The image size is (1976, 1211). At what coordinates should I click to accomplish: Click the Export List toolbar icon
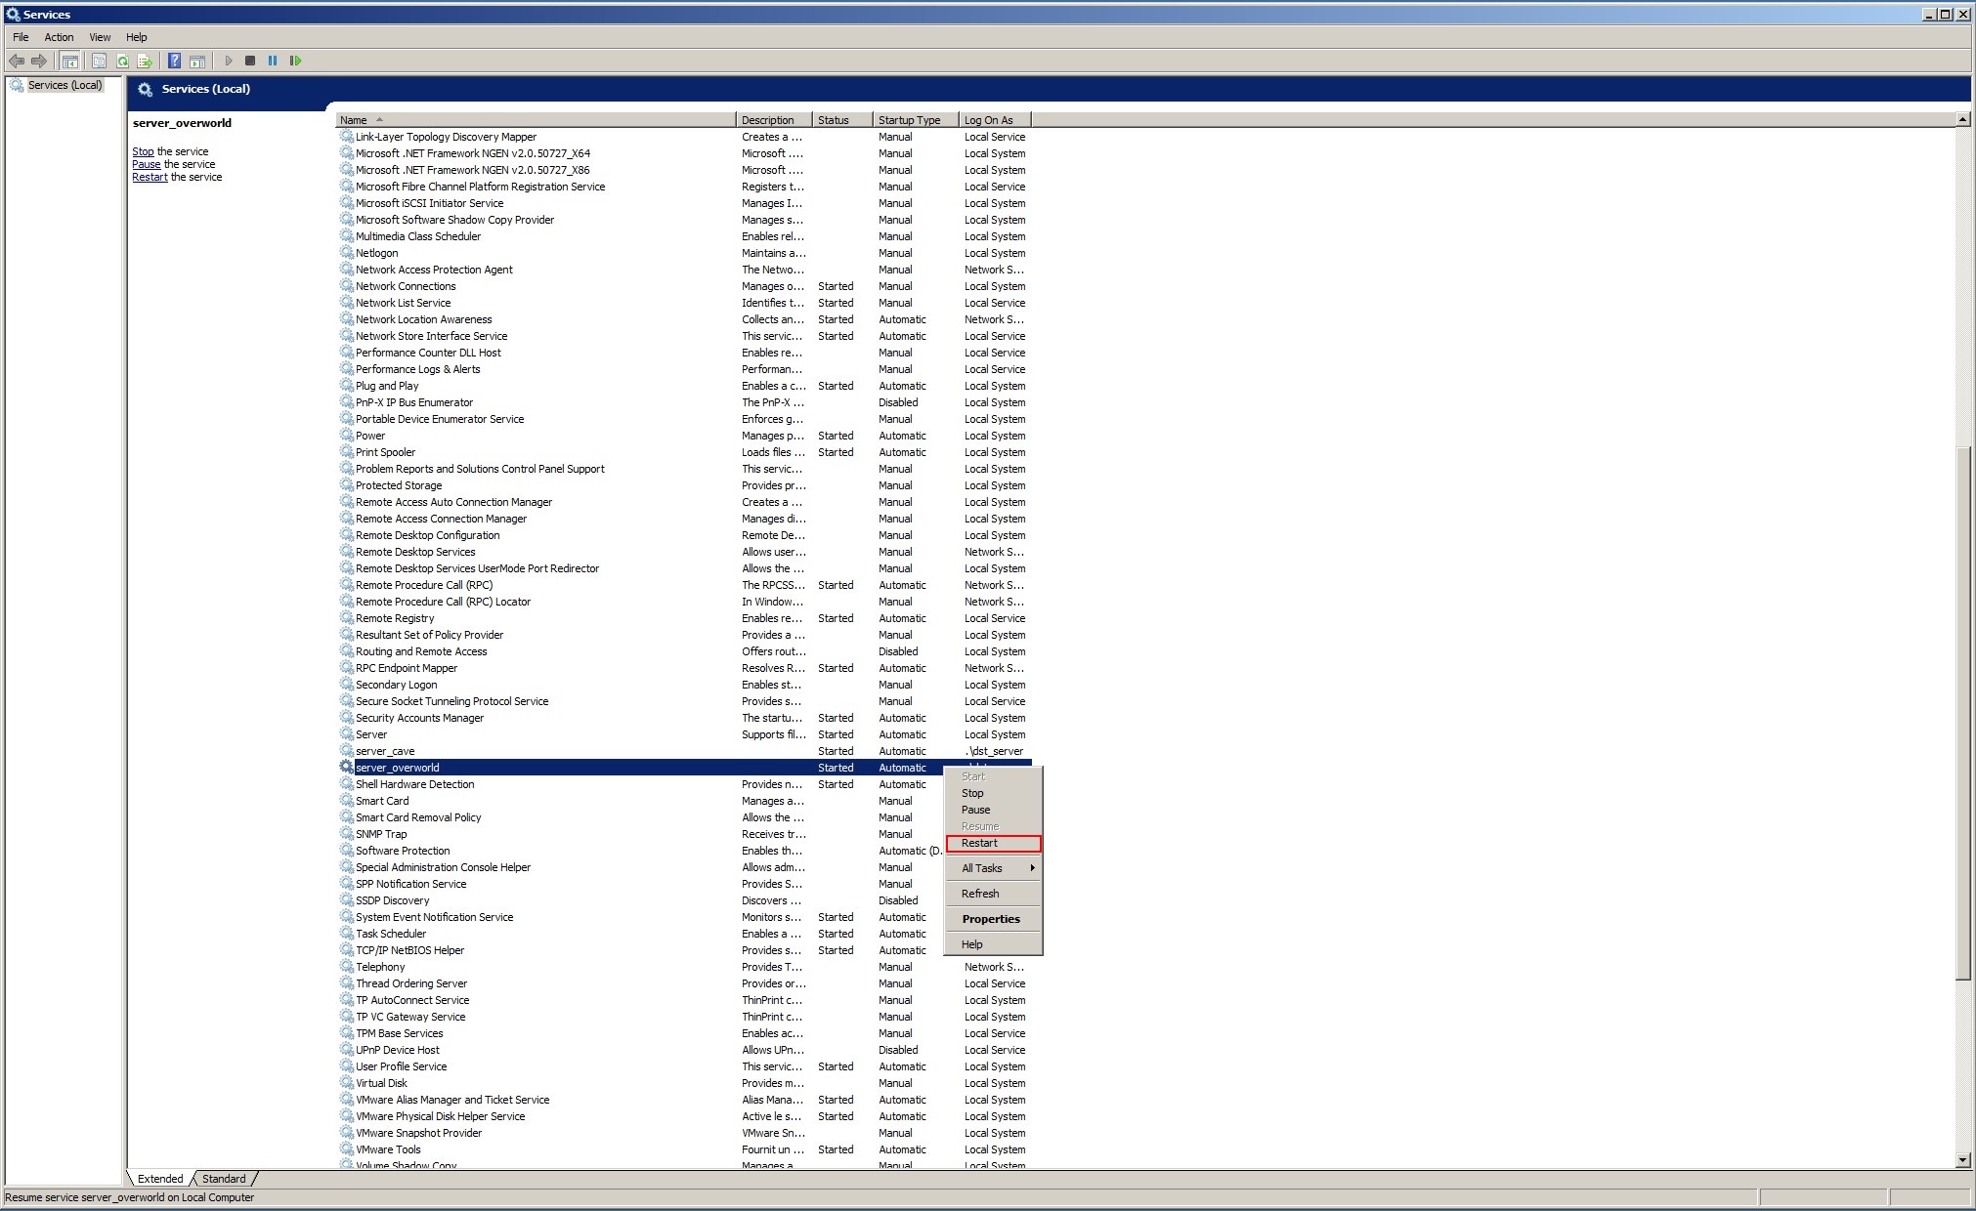click(x=145, y=61)
